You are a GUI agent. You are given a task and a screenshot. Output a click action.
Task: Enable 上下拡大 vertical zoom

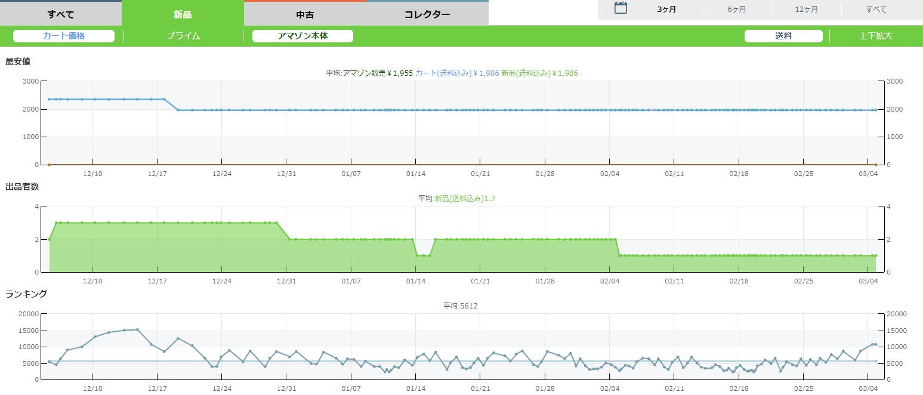(x=875, y=36)
